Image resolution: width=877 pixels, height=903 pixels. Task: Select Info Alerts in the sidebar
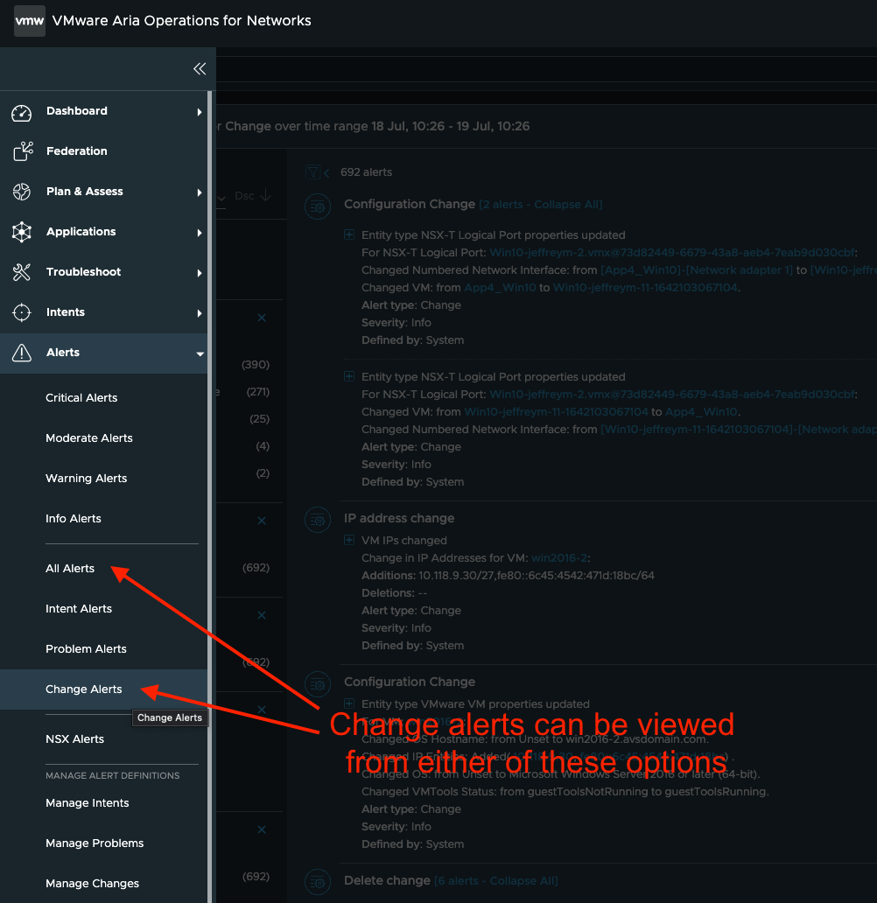[x=74, y=519]
